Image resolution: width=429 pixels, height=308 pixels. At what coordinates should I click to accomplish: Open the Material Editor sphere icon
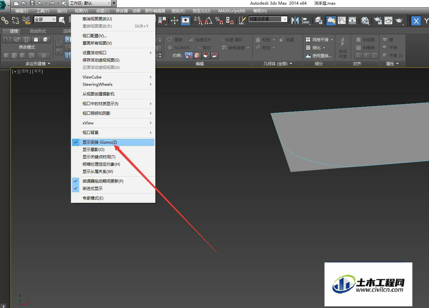365,21
